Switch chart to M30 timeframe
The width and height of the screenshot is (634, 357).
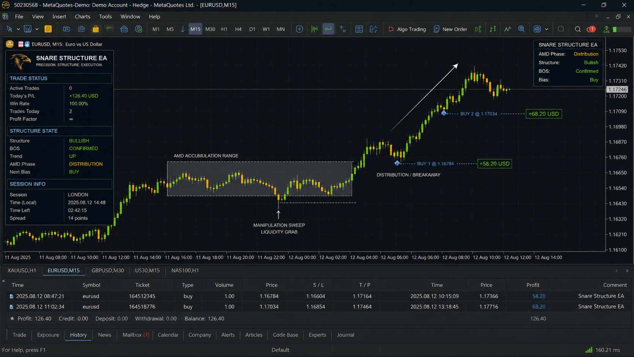tap(210, 29)
